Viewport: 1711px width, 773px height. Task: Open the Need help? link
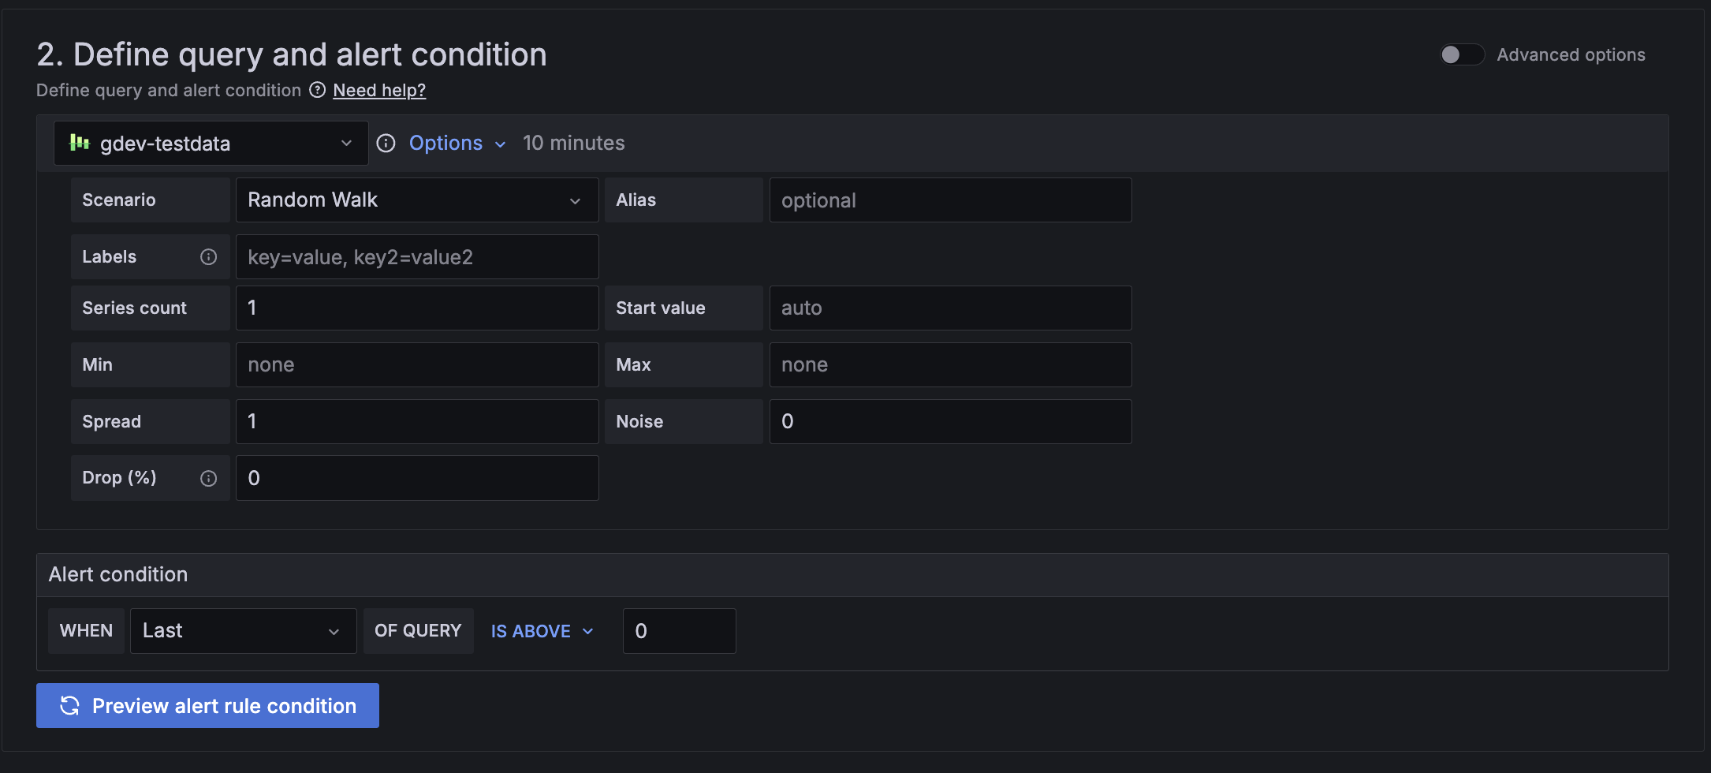point(379,90)
